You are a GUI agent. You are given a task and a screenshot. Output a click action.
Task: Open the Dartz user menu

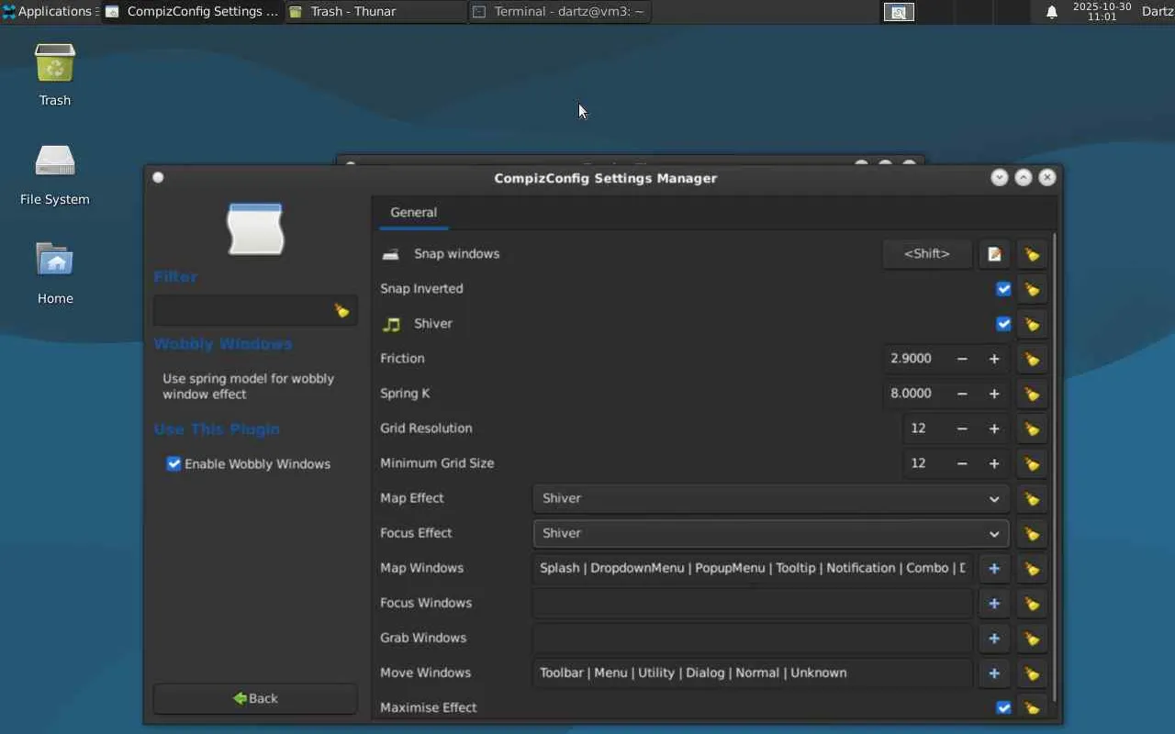1158,12
